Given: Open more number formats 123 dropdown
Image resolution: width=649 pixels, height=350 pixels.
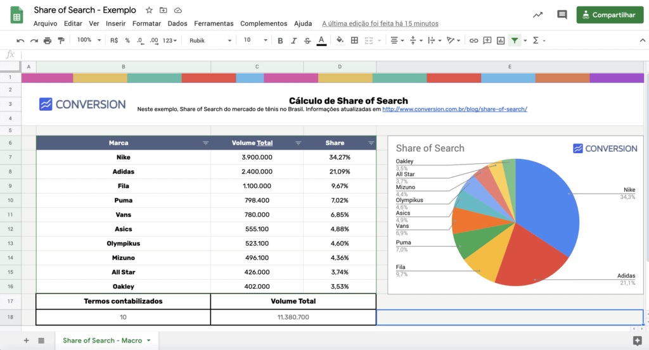Looking at the screenshot, I should pyautogui.click(x=170, y=41).
